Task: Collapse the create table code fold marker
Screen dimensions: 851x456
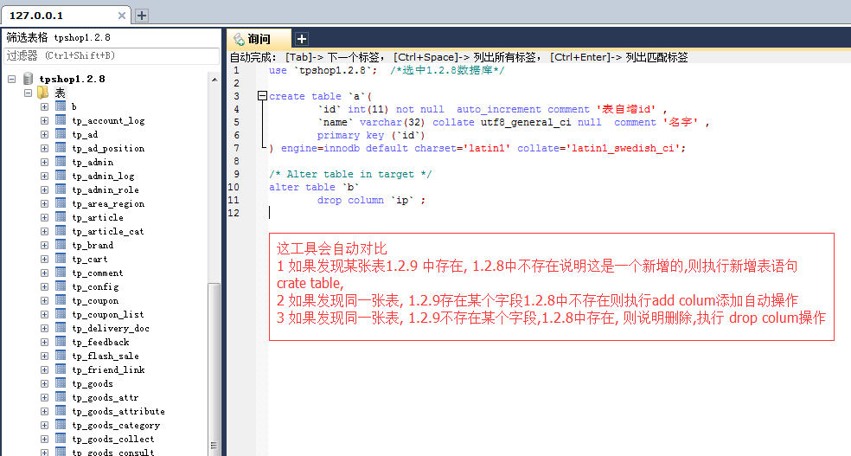Action: tap(262, 96)
